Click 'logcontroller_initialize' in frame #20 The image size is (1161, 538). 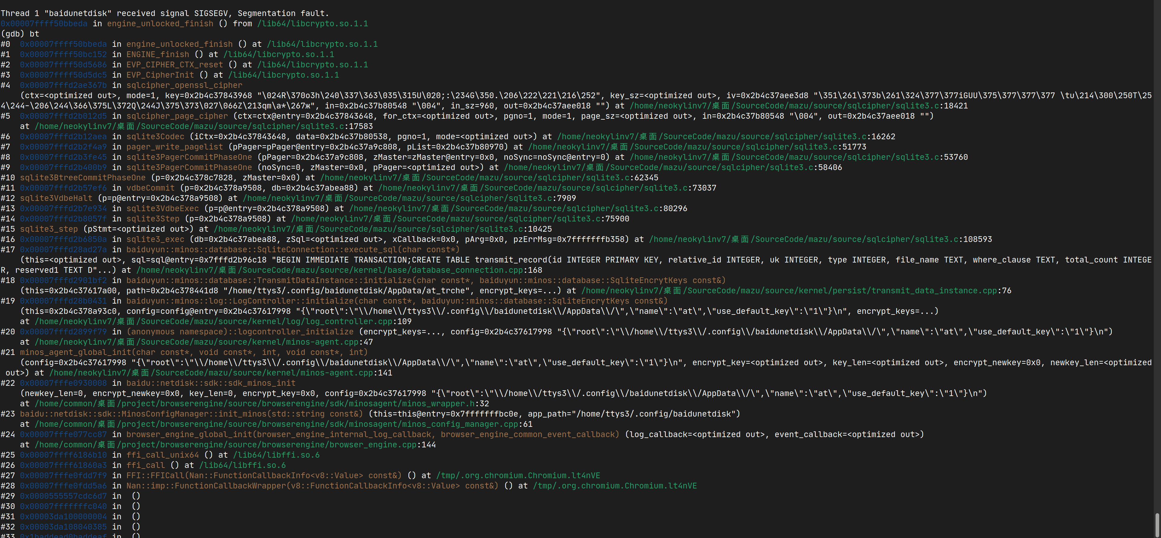(296, 332)
